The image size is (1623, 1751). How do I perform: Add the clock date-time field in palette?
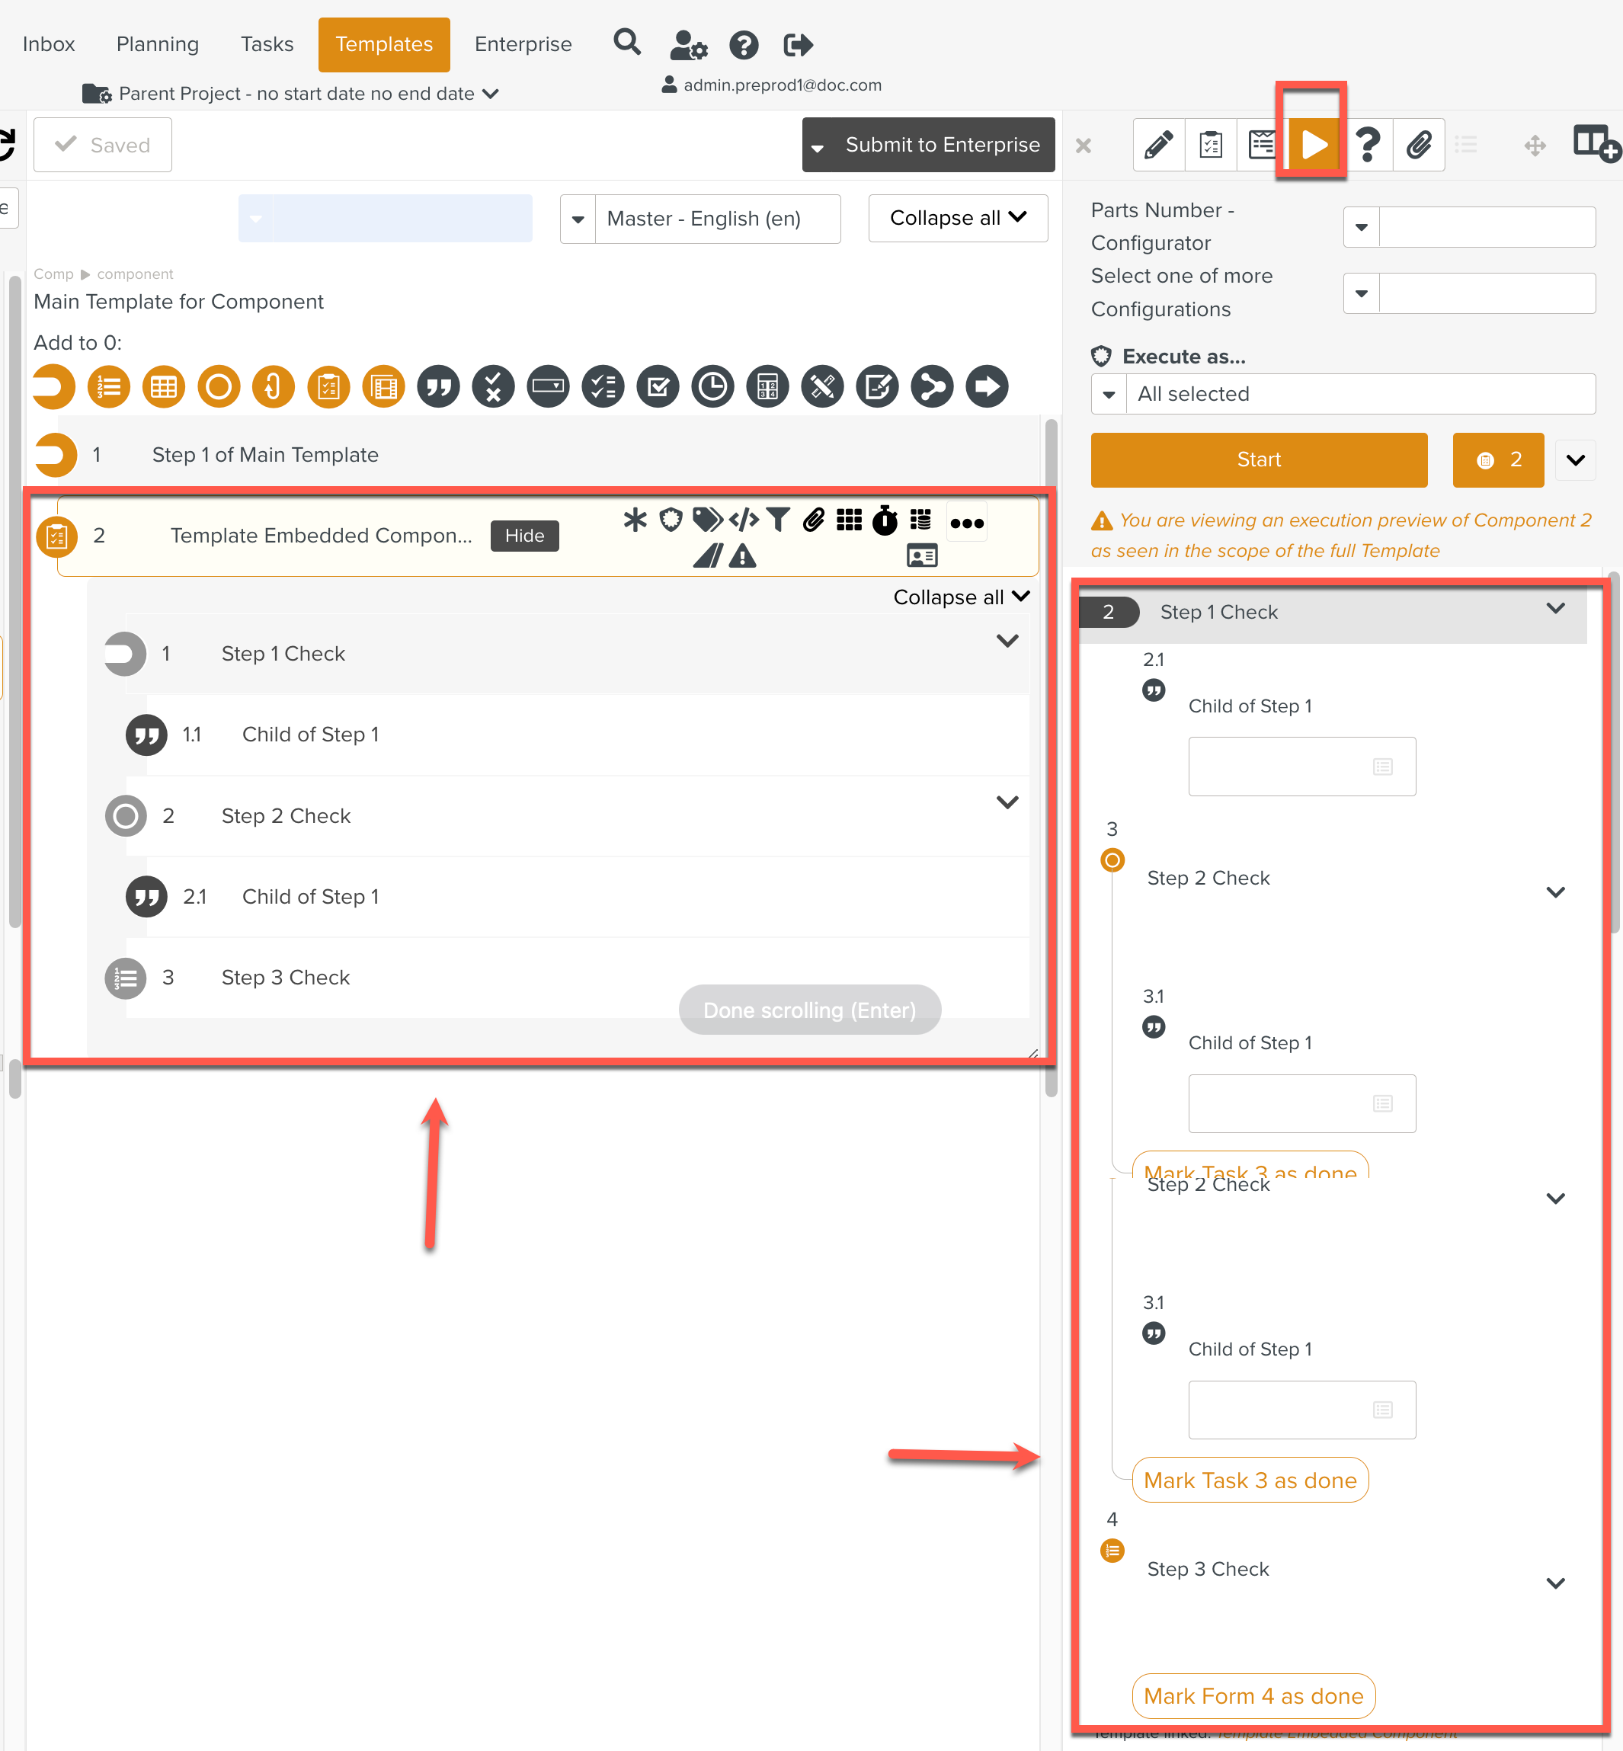(713, 386)
